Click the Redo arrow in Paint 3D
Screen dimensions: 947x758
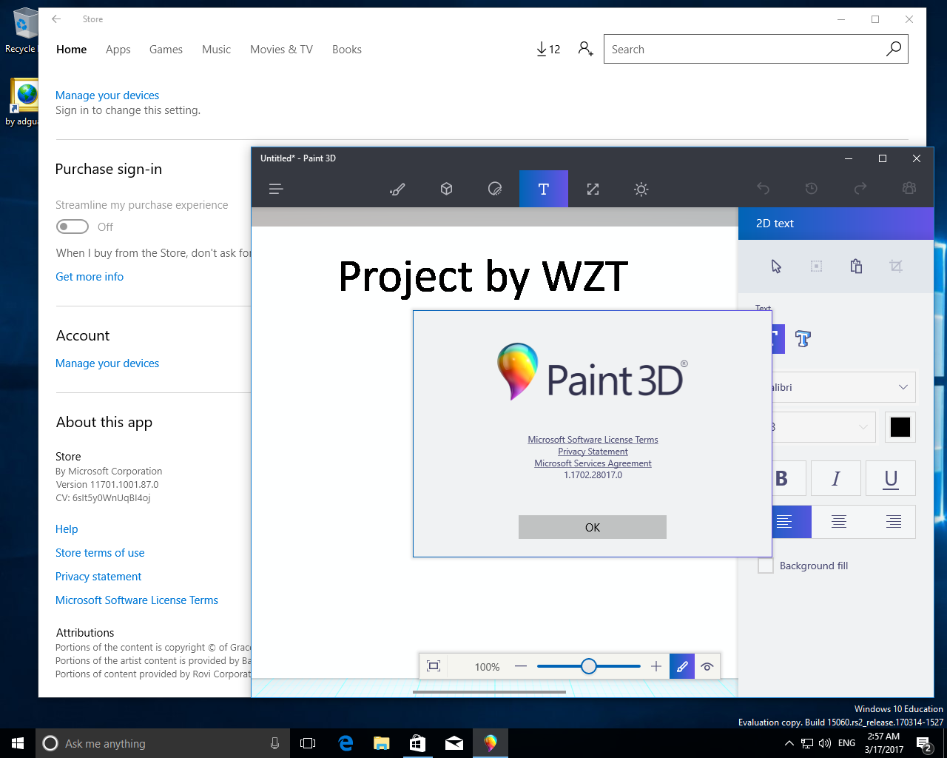click(x=860, y=189)
